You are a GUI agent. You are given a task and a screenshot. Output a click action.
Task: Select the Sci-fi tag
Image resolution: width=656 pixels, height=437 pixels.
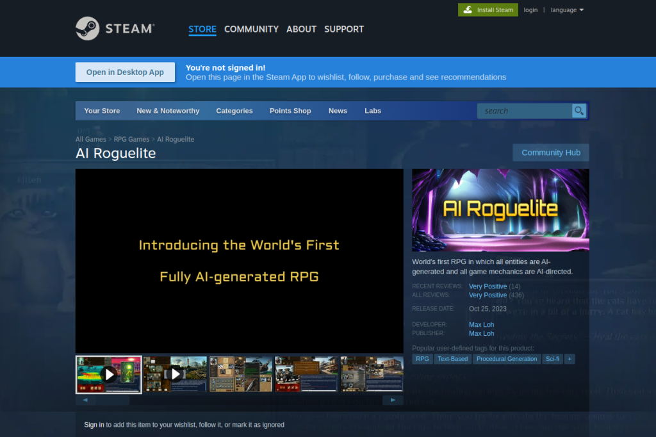click(552, 359)
